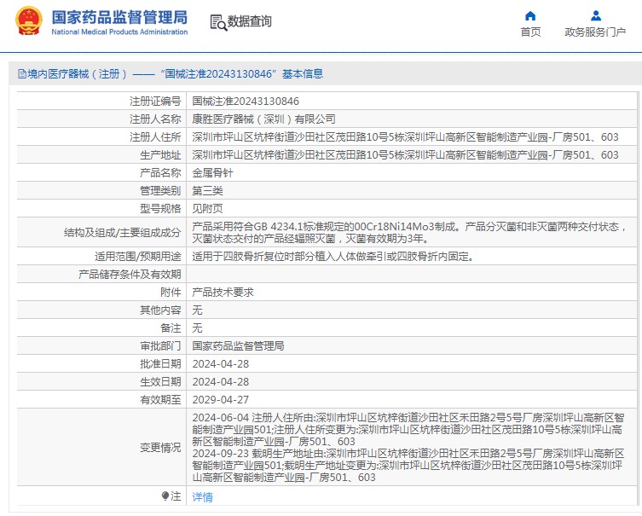642x516 pixels.
Task: Select the 产品技术要求 attachment entry
Action: [223, 292]
